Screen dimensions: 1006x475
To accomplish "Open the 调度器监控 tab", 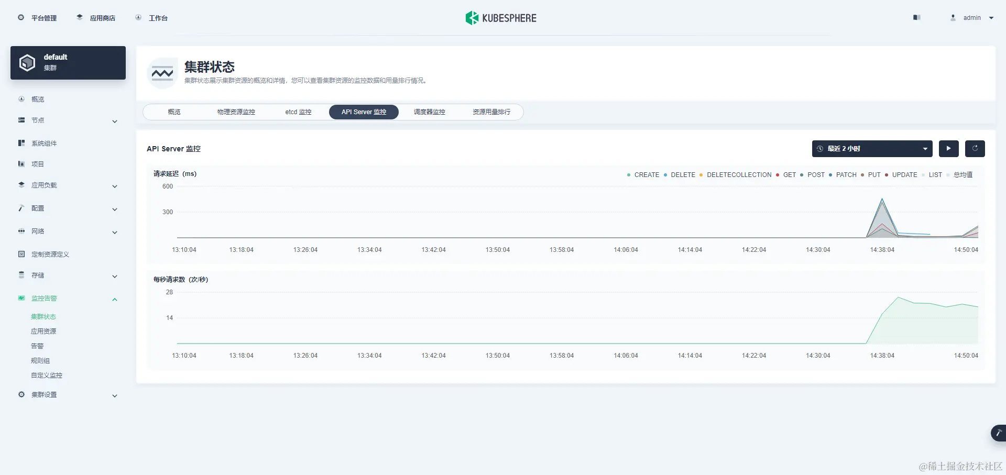I will coord(429,112).
